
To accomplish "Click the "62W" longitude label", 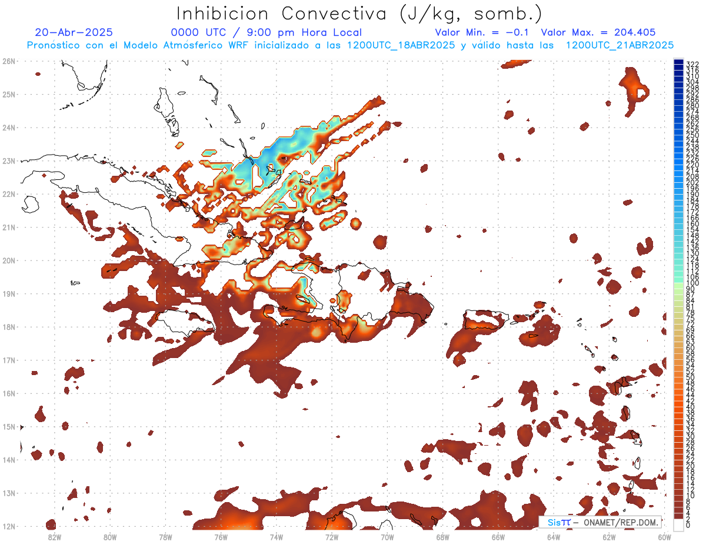I will point(609,536).
